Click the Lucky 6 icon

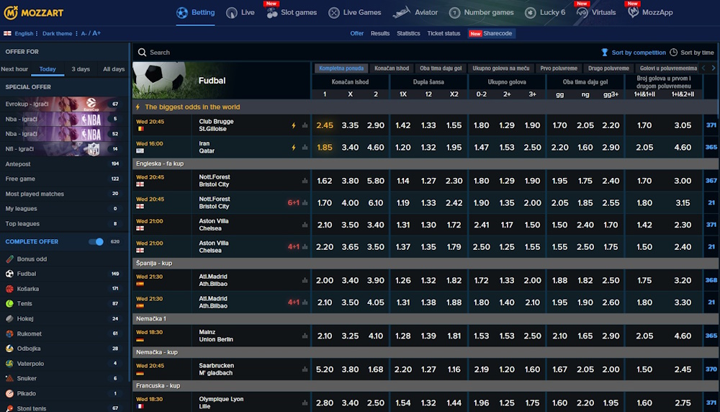tap(531, 13)
